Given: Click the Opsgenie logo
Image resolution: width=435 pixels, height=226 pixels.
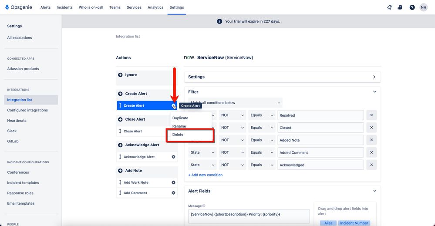Looking at the screenshot, I should click(19, 7).
